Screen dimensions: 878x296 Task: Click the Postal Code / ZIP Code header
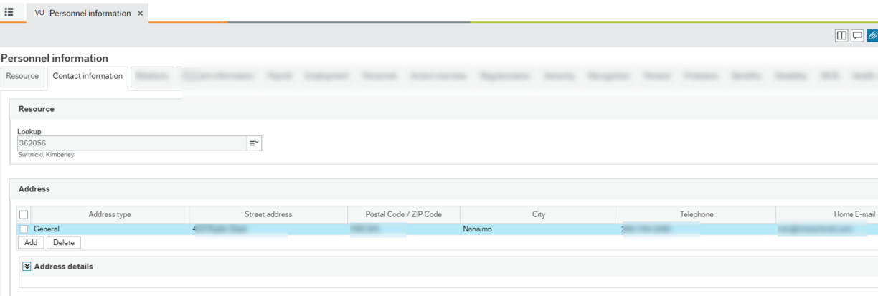[x=403, y=214]
